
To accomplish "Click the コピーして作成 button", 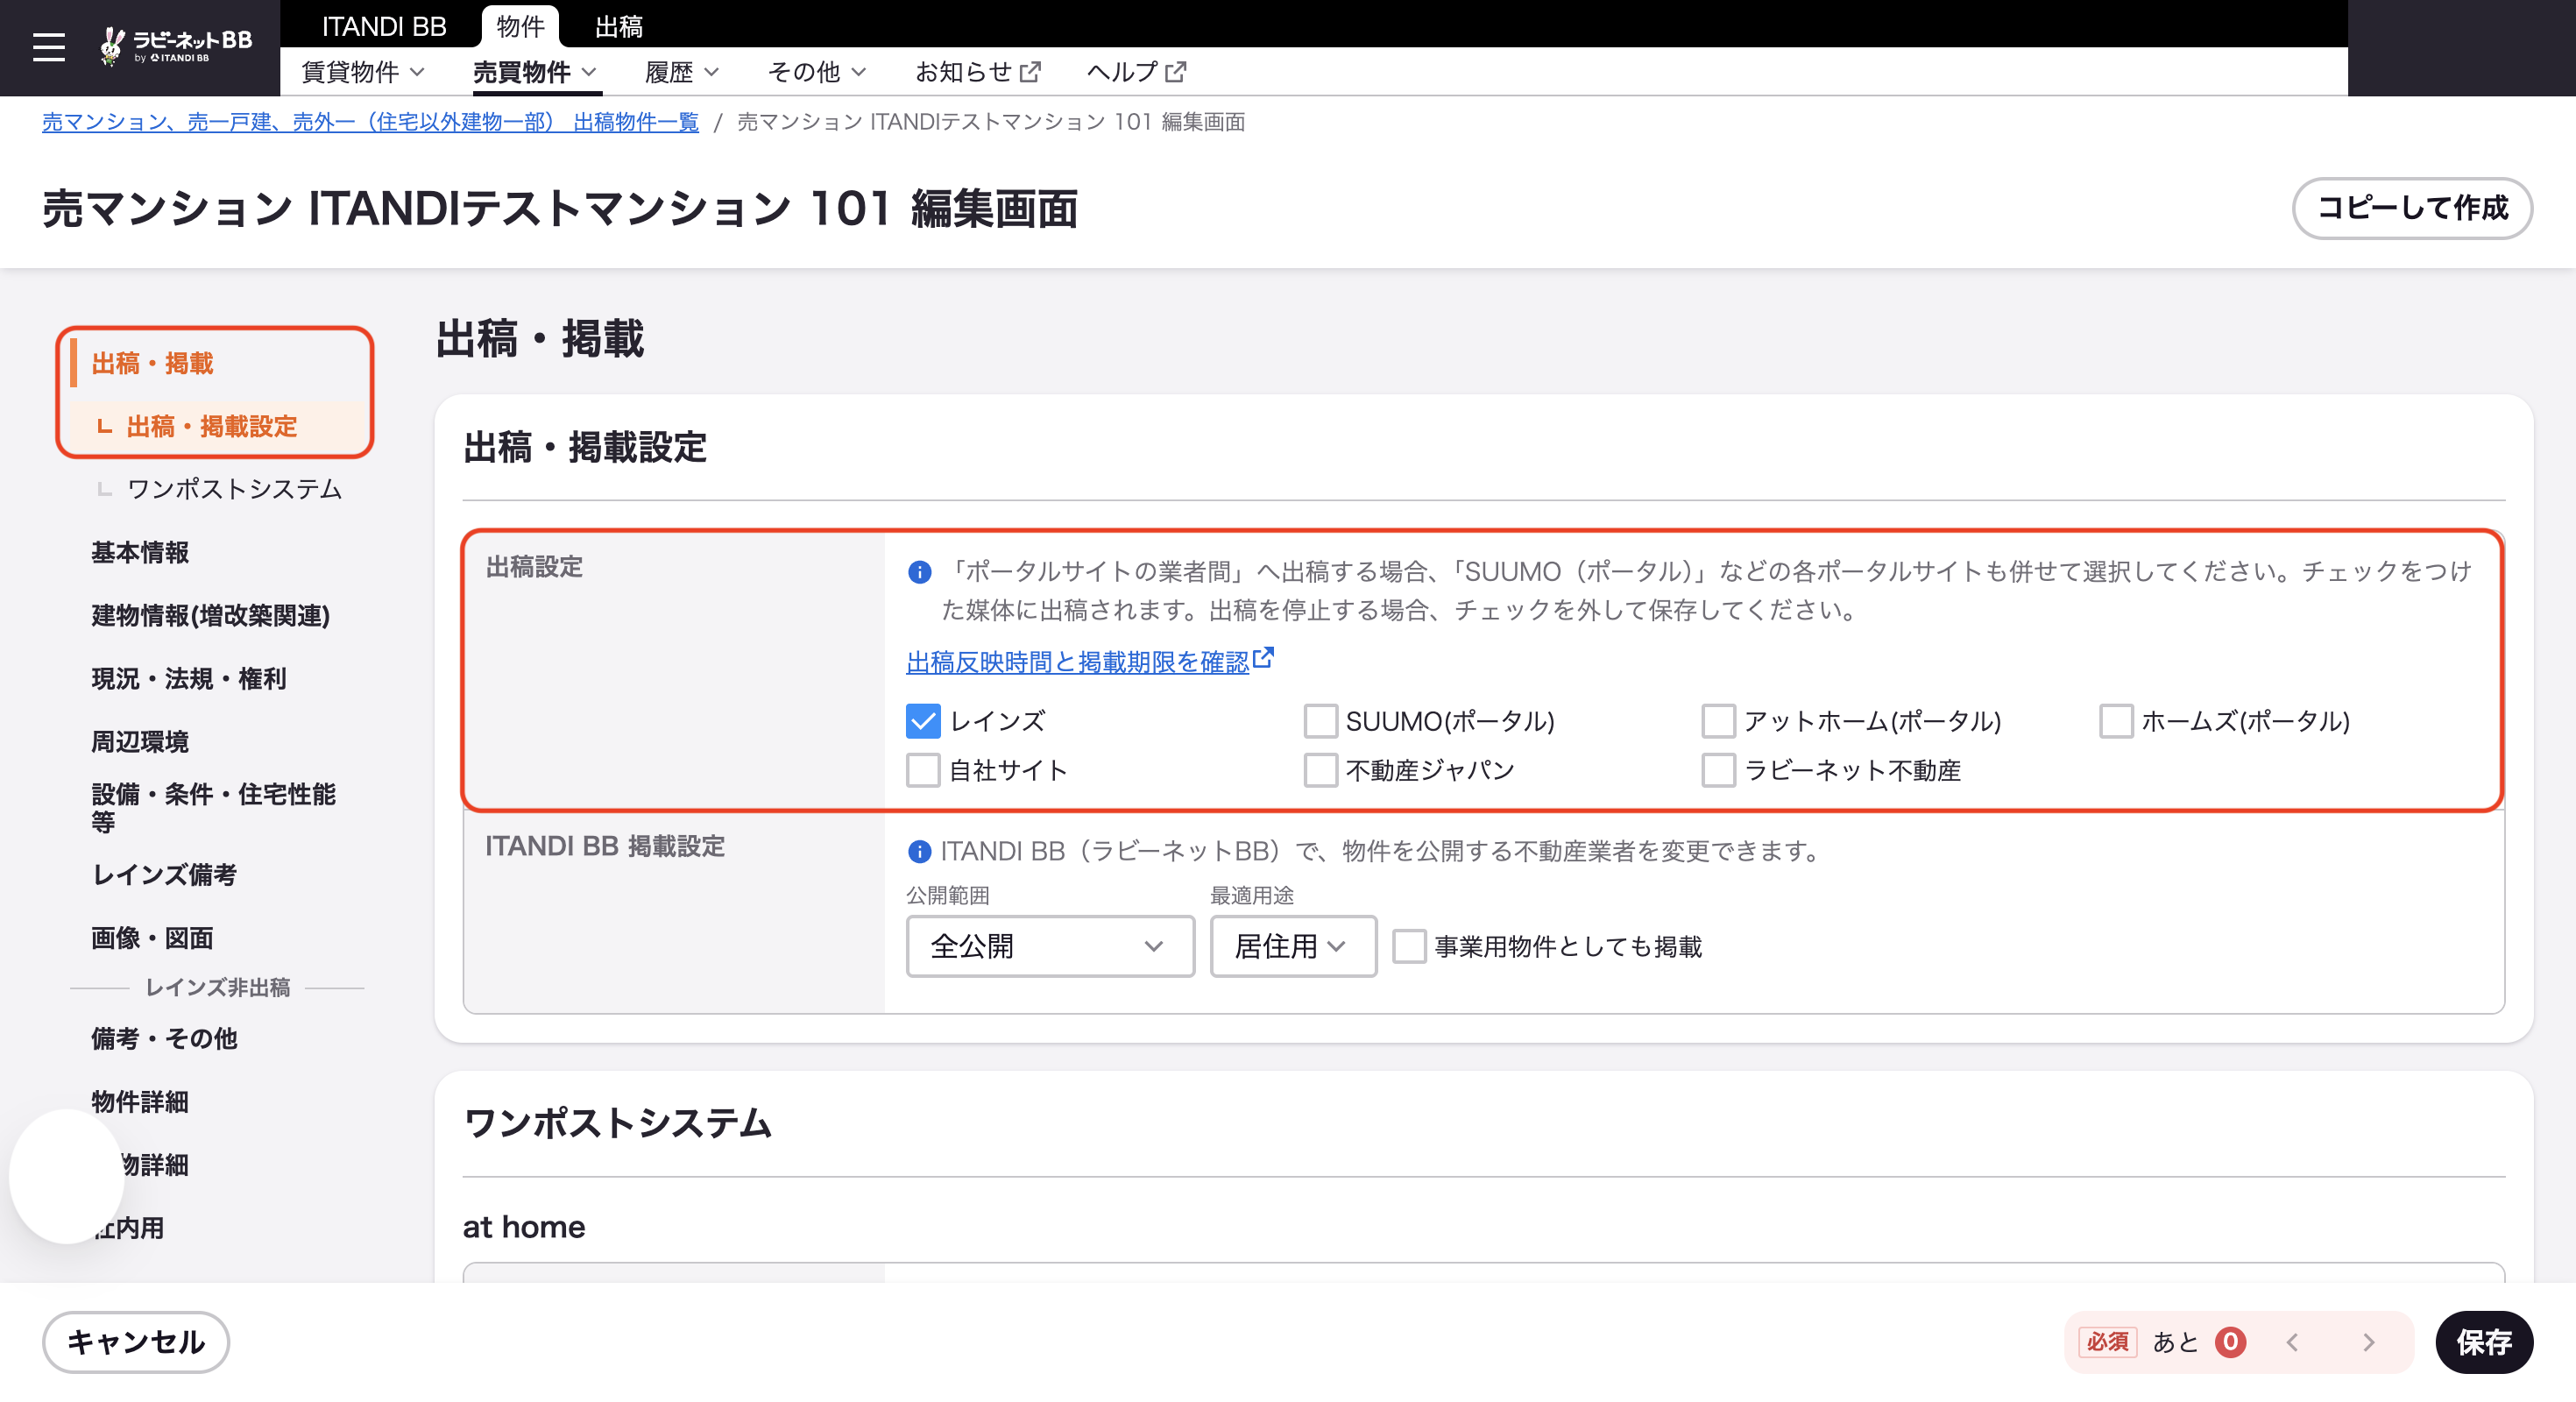I will coord(2412,208).
